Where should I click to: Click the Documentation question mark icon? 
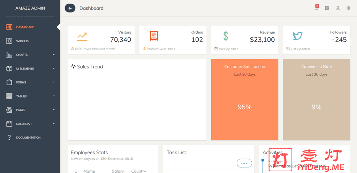tap(9, 138)
